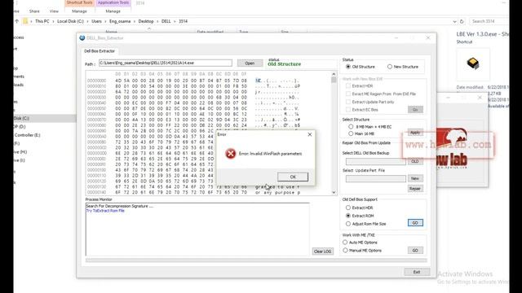Toggle Extract Update Part only checkbox

pyautogui.click(x=348, y=102)
